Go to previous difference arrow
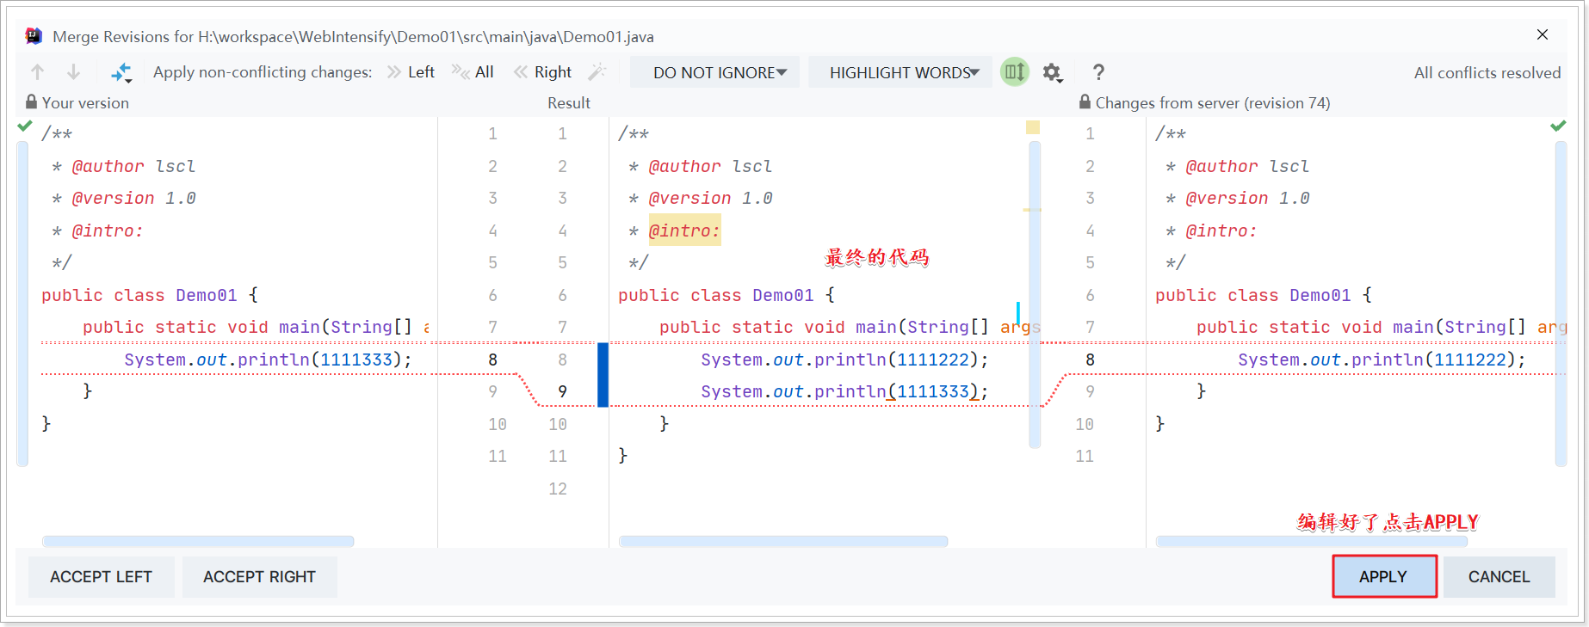The height and width of the screenshot is (627, 1589). point(37,72)
